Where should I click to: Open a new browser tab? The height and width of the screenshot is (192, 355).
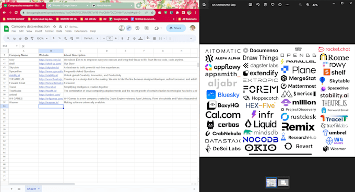click(x=138, y=5)
